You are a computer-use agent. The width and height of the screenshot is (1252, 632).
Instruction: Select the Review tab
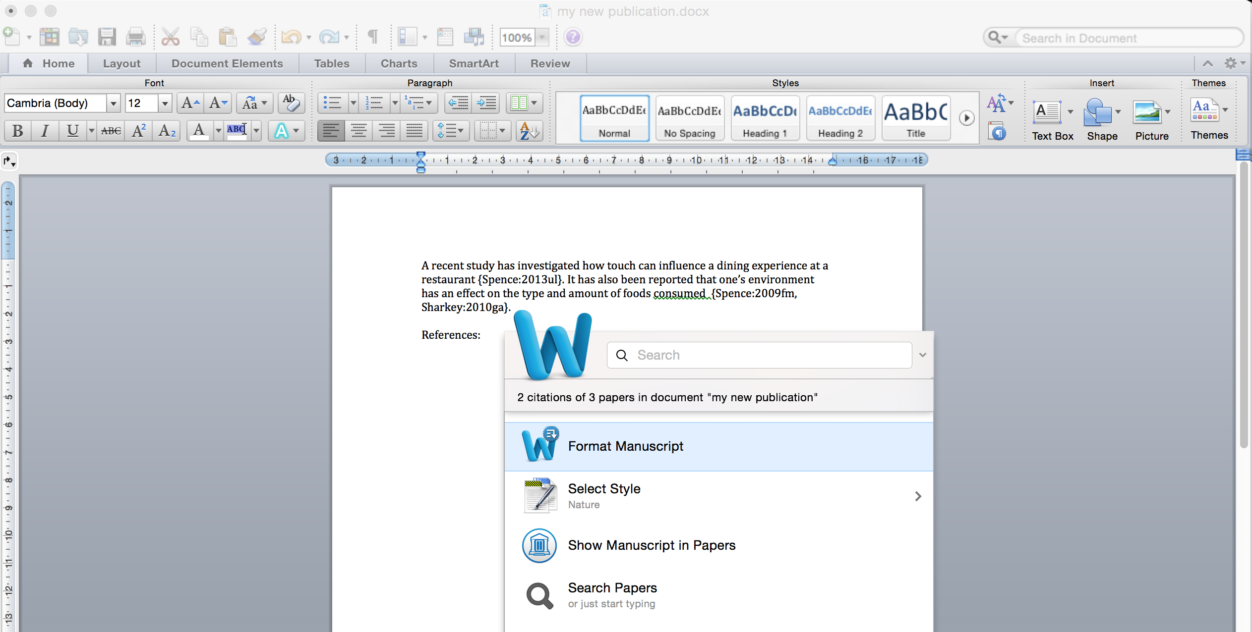(548, 62)
